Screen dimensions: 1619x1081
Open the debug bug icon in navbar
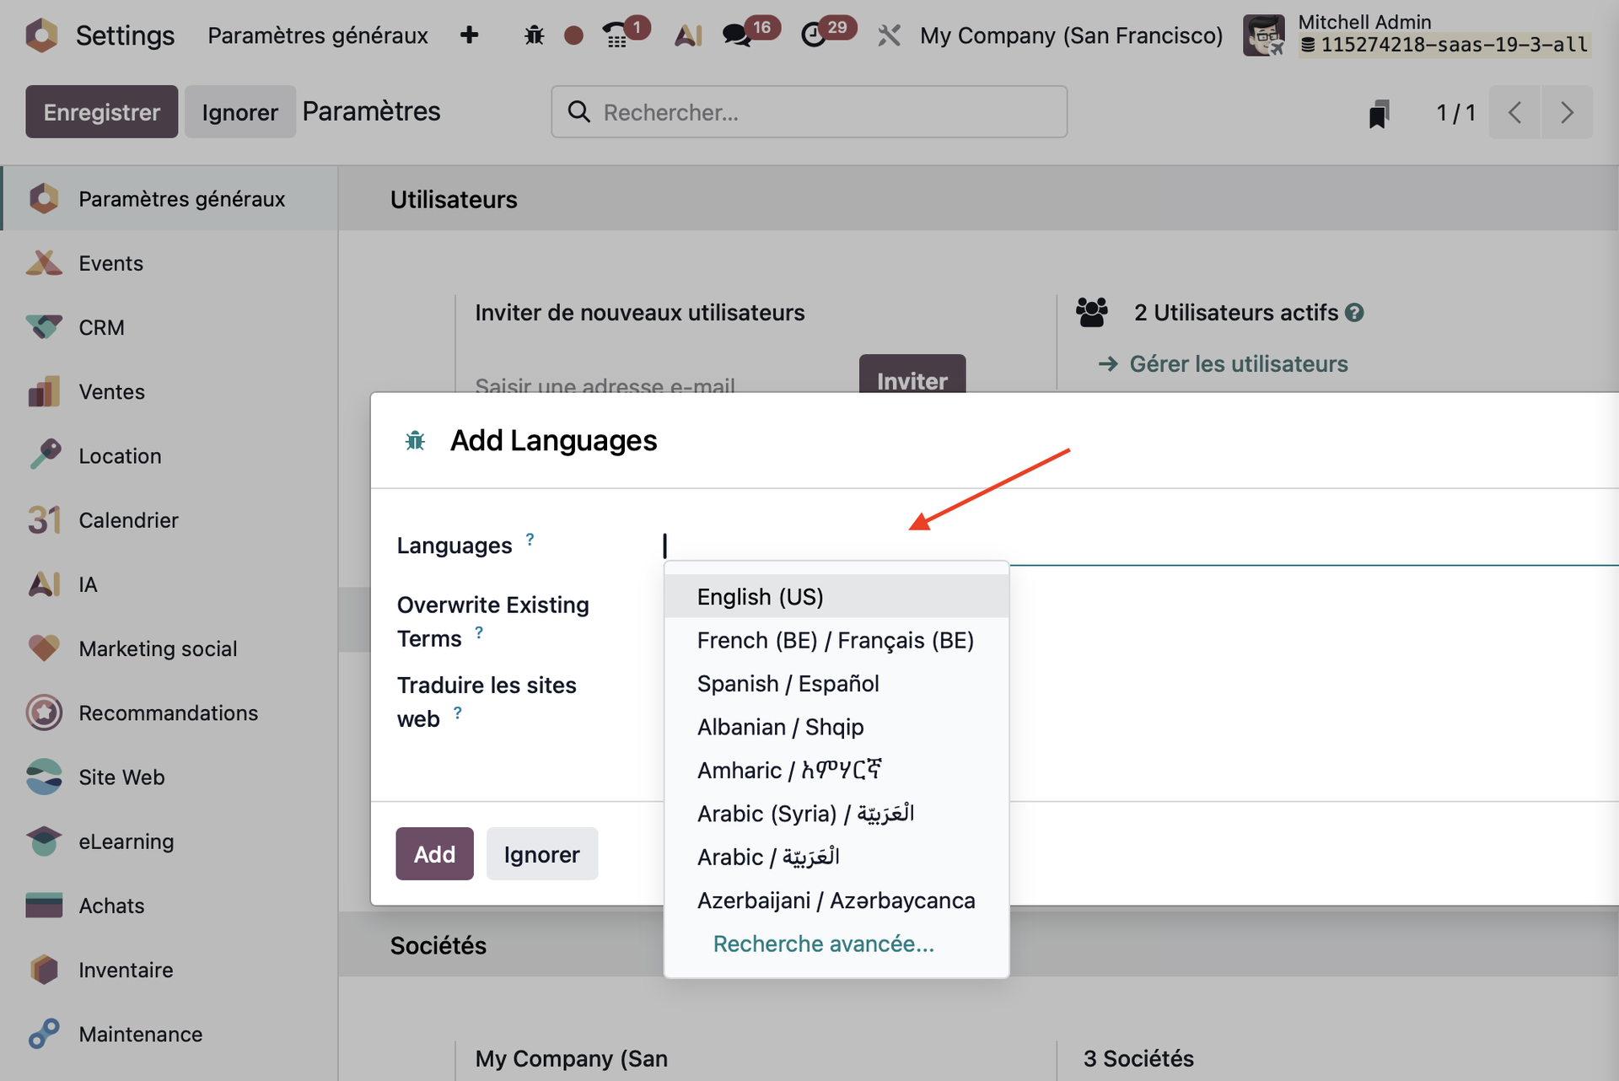(534, 35)
